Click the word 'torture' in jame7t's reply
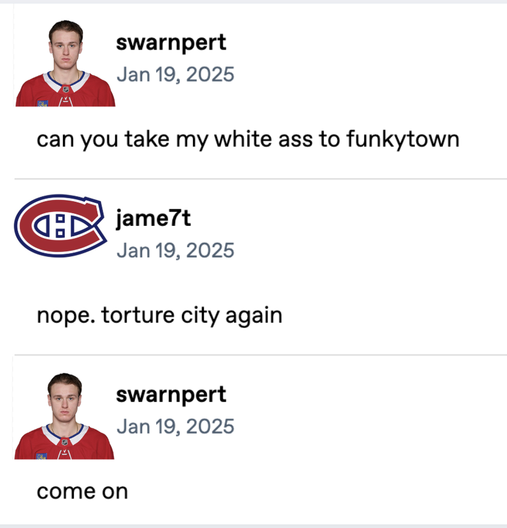The height and width of the screenshot is (528, 507). pos(138,315)
